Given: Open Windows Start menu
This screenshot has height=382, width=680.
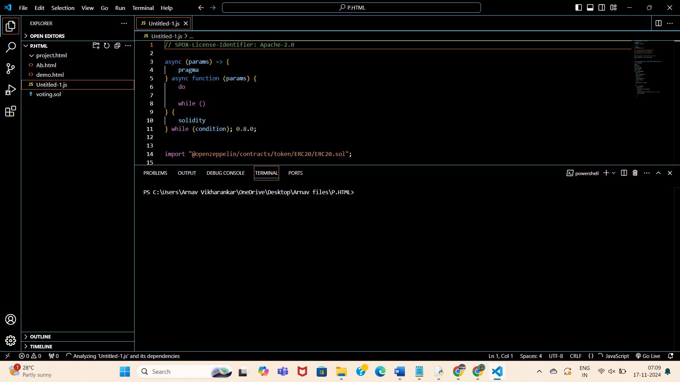Looking at the screenshot, I should 125,371.
